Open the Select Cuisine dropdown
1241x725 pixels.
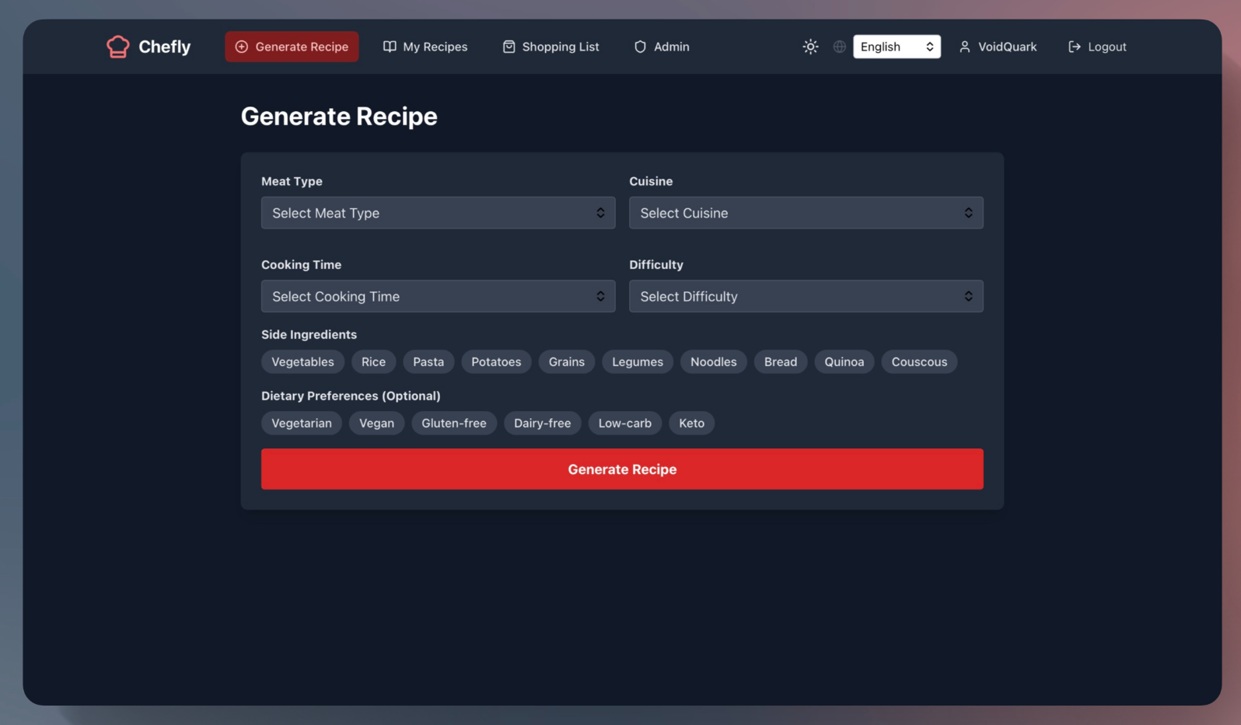click(806, 213)
